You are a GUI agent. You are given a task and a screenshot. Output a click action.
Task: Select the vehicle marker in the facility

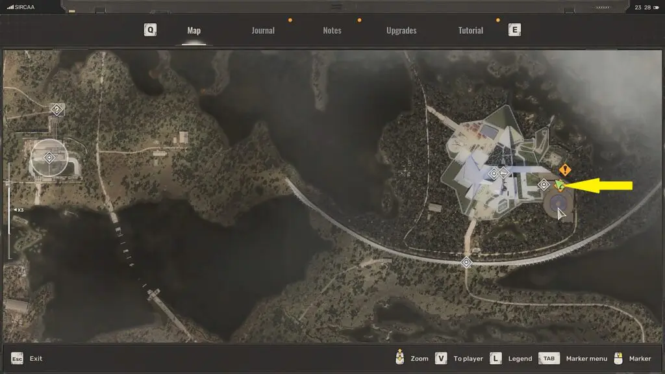tap(503, 173)
